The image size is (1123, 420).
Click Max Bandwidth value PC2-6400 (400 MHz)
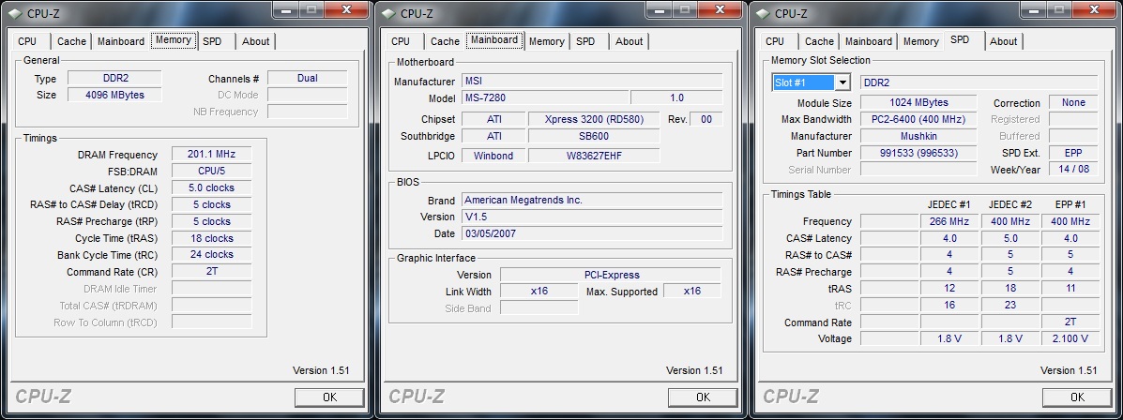pos(918,119)
